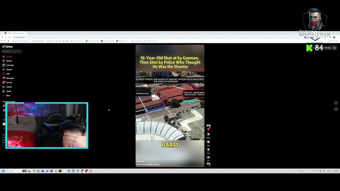This screenshot has width=340, height=191.
Task: Open the LIVE section
Action: [6, 74]
